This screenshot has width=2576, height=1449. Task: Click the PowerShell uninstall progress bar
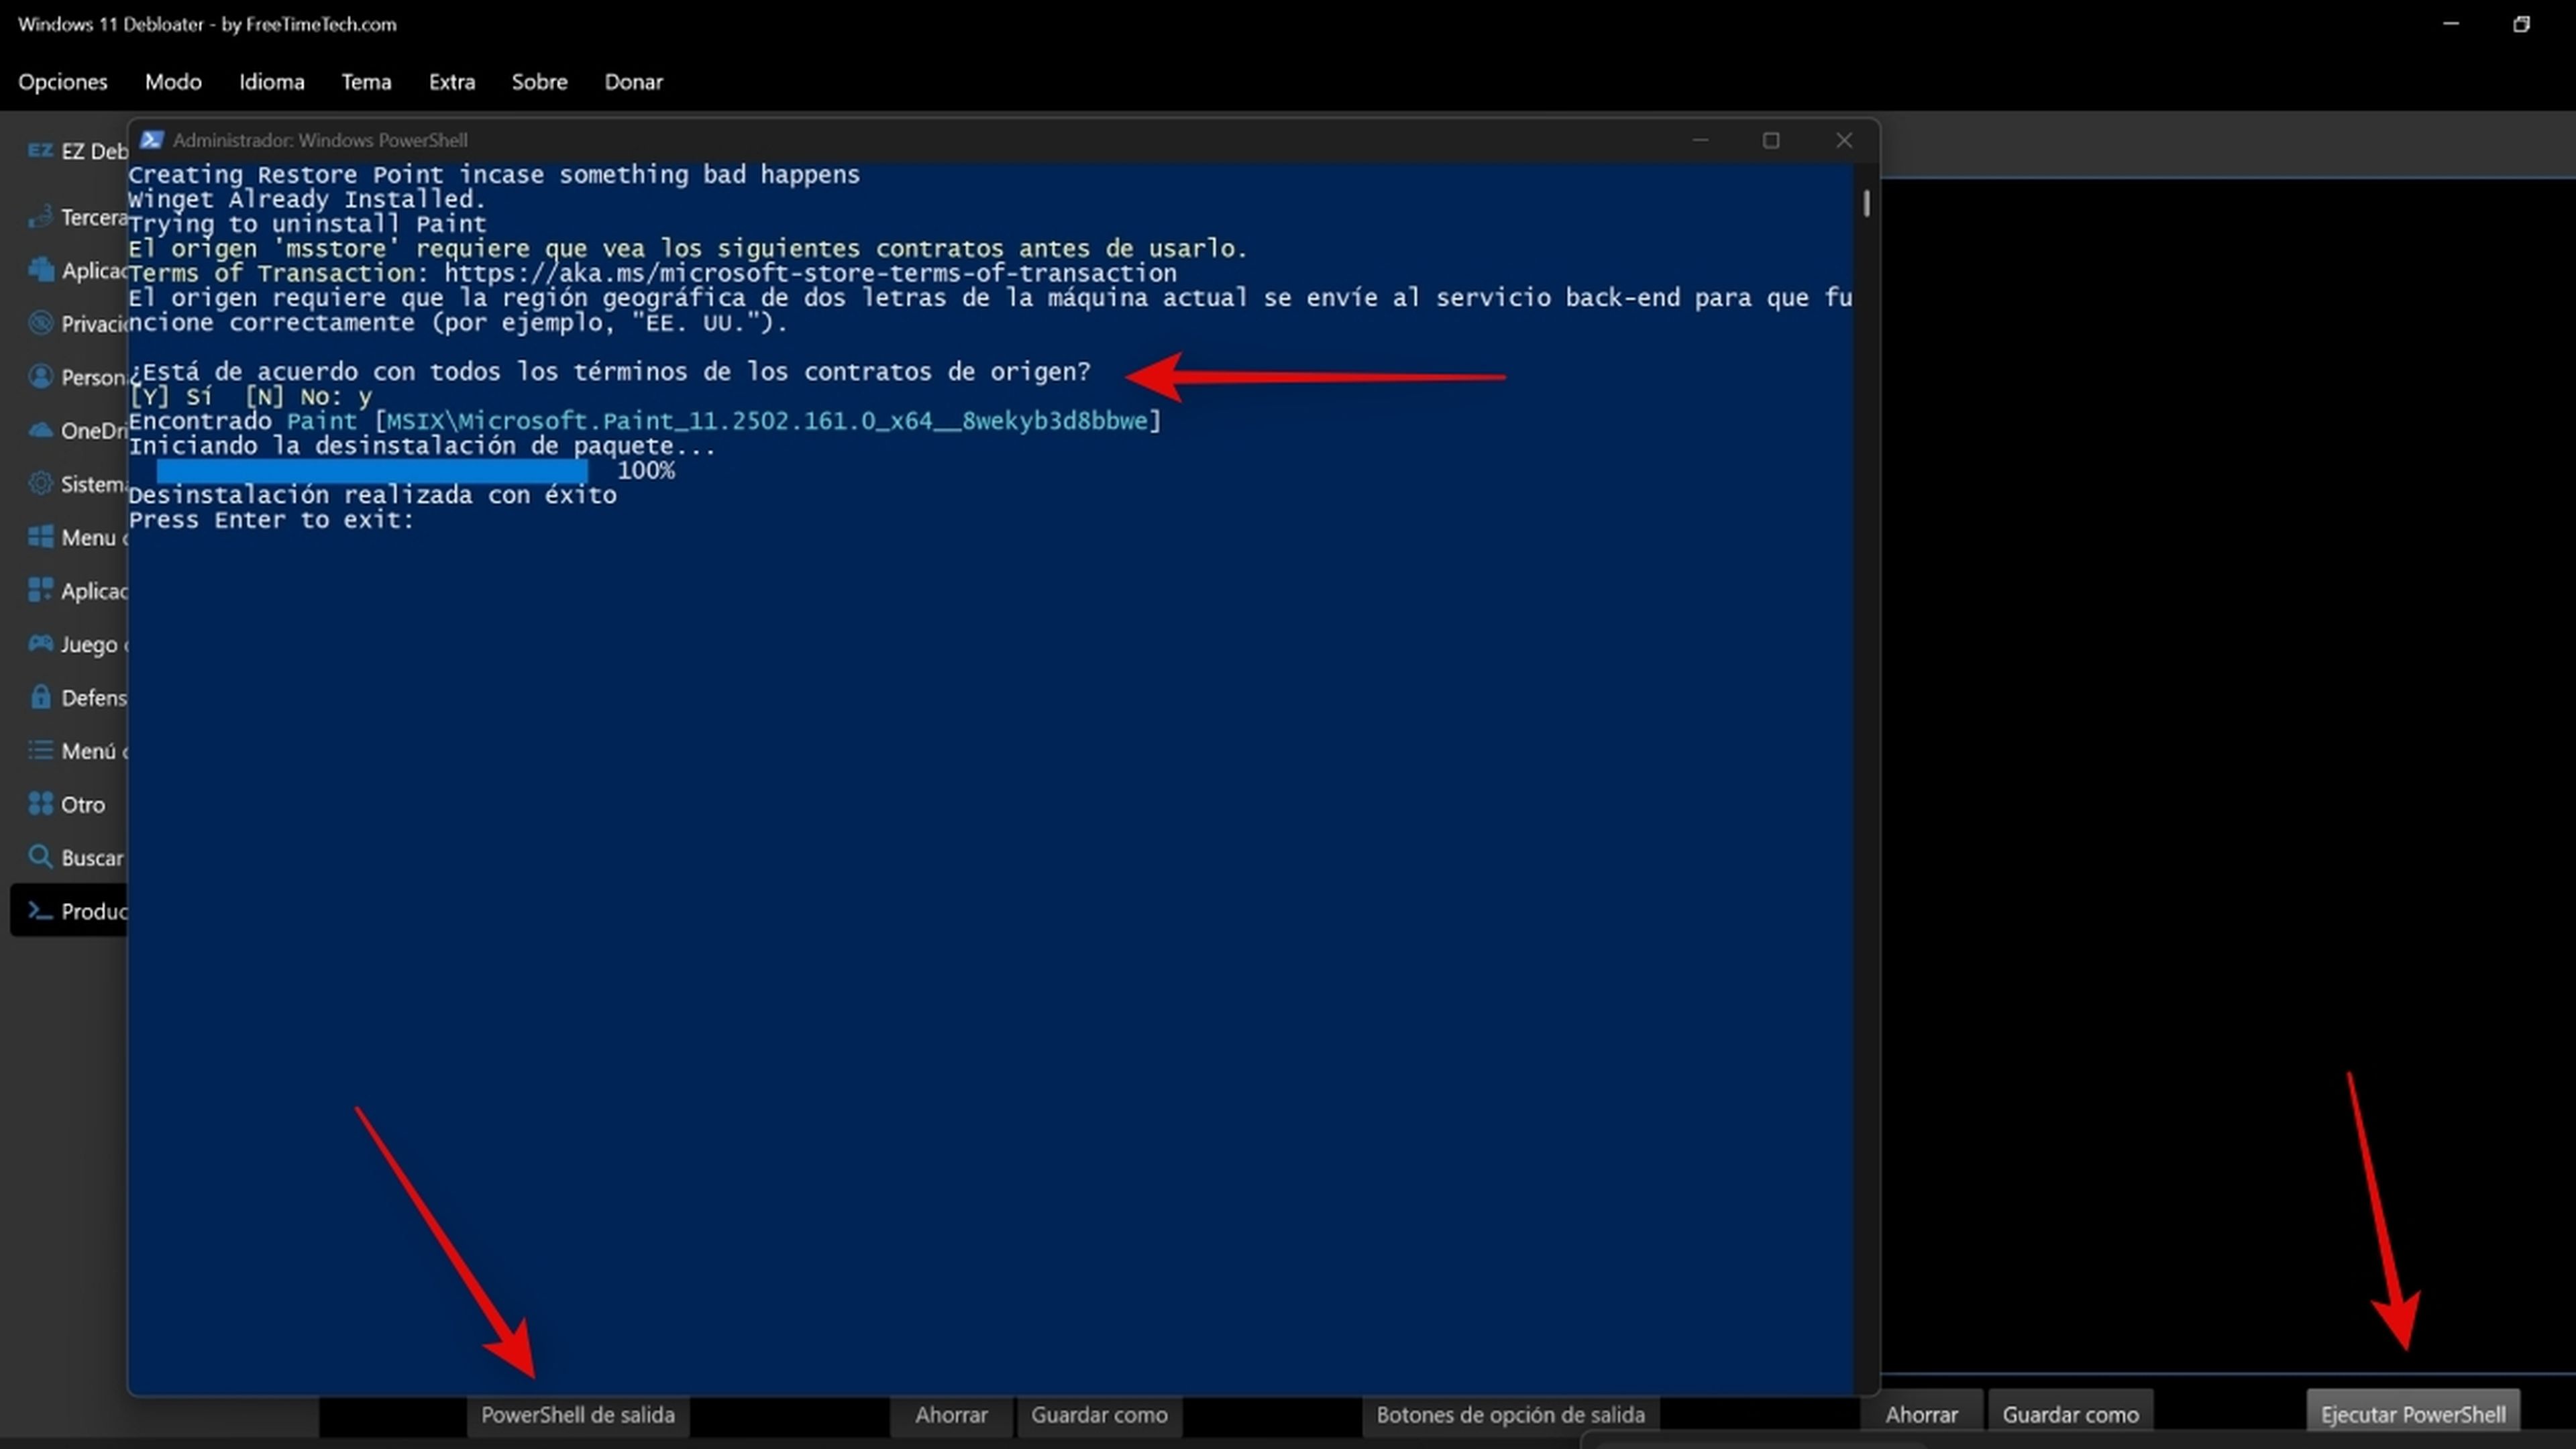(372, 471)
